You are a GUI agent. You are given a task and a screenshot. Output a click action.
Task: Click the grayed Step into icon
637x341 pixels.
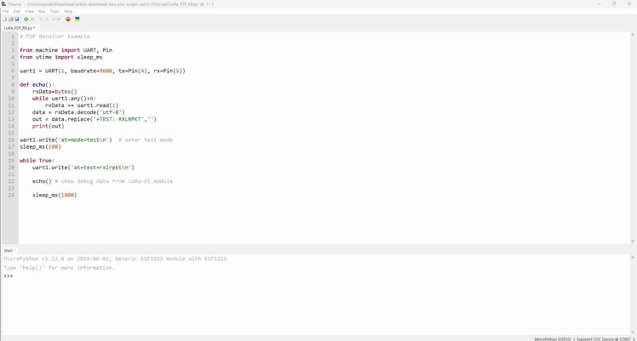click(x=47, y=19)
